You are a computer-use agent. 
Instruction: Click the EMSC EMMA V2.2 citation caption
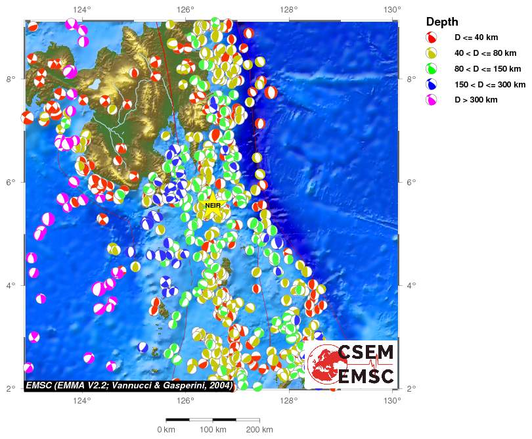(x=129, y=385)
